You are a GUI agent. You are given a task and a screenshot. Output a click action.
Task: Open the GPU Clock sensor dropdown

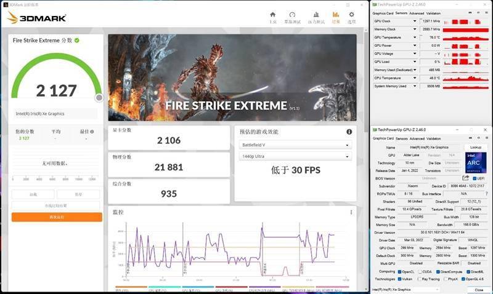point(414,21)
